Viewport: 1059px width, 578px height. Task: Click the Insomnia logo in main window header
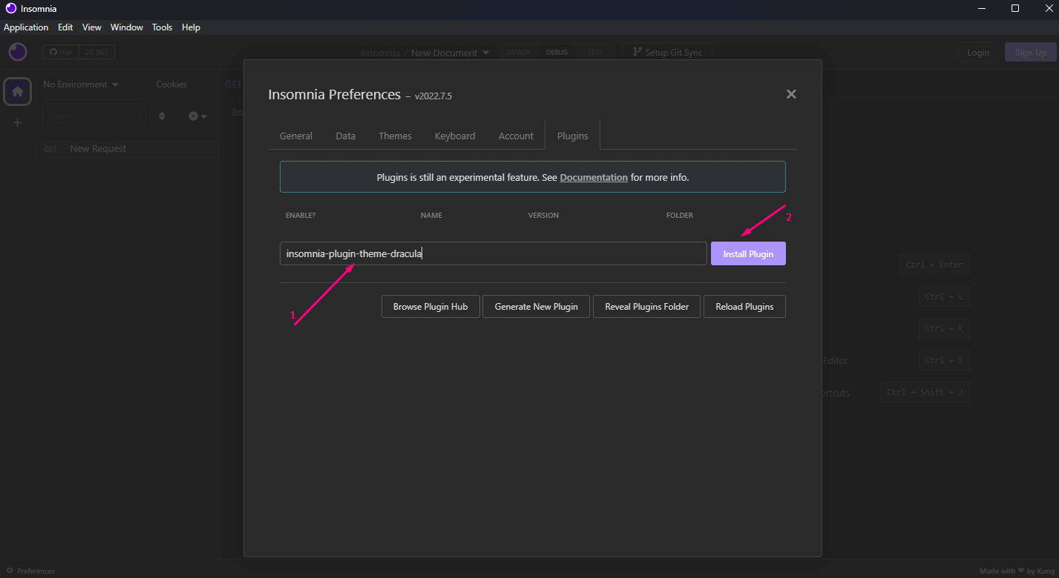point(18,52)
